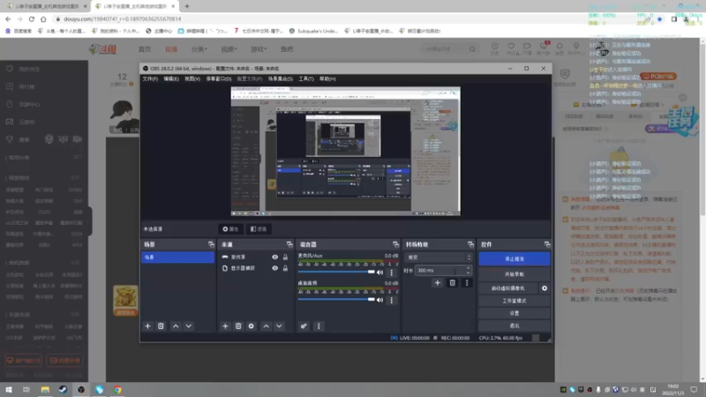Adjust the 麦克风/Aux volume slider
The image size is (706, 397).
point(336,273)
